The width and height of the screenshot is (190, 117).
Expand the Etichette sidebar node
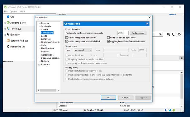pyautogui.click(x=5, y=35)
